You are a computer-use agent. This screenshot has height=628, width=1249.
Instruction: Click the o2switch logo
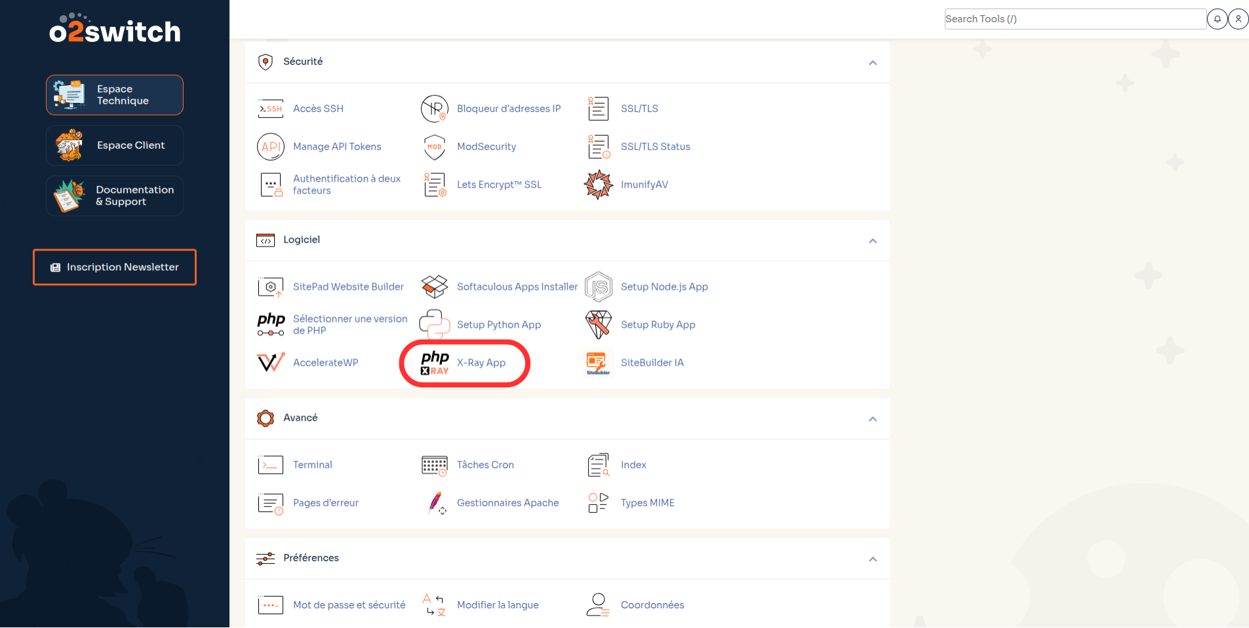115,29
